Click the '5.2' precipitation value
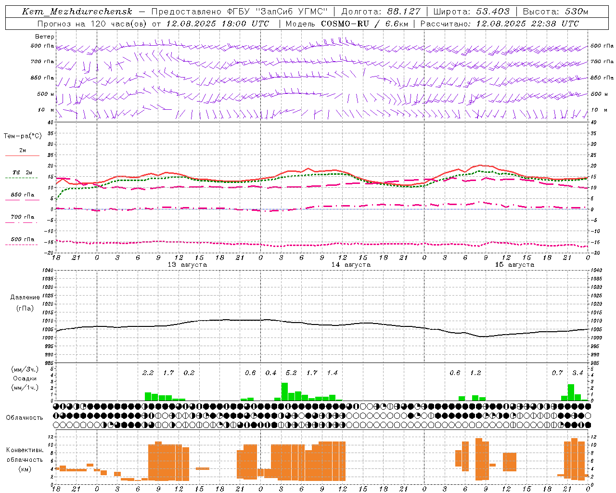 291,373
